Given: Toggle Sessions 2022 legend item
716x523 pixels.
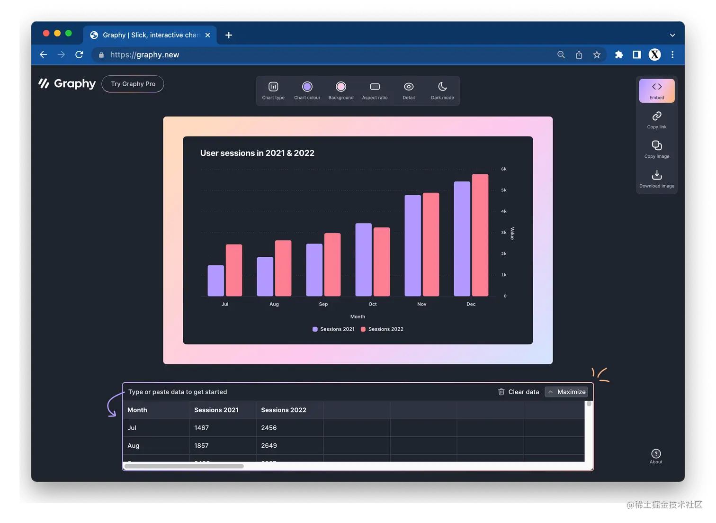Looking at the screenshot, I should tap(382, 329).
